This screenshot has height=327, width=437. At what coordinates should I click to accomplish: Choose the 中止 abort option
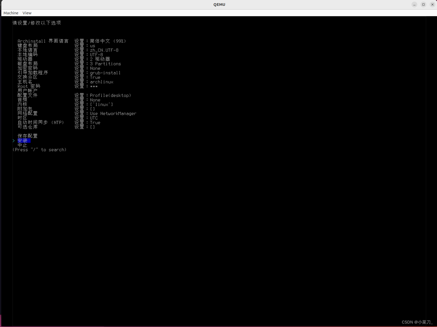point(23,145)
